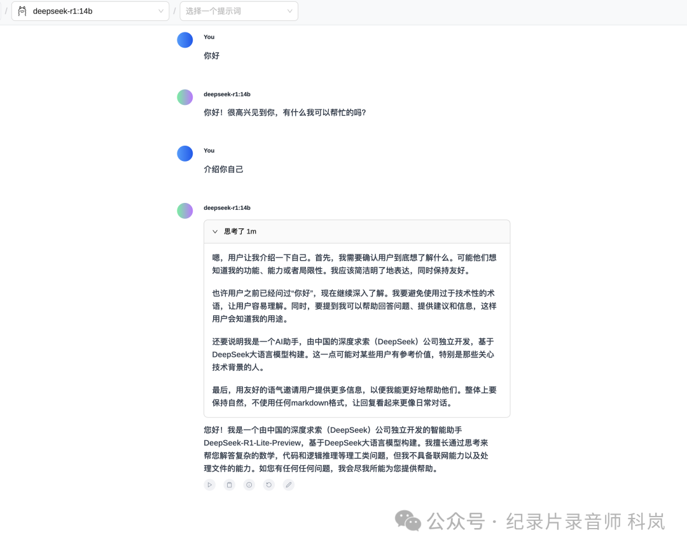Click the gradient avatar beside the 很高兴见到你 reply
687x549 pixels.
point(185,97)
